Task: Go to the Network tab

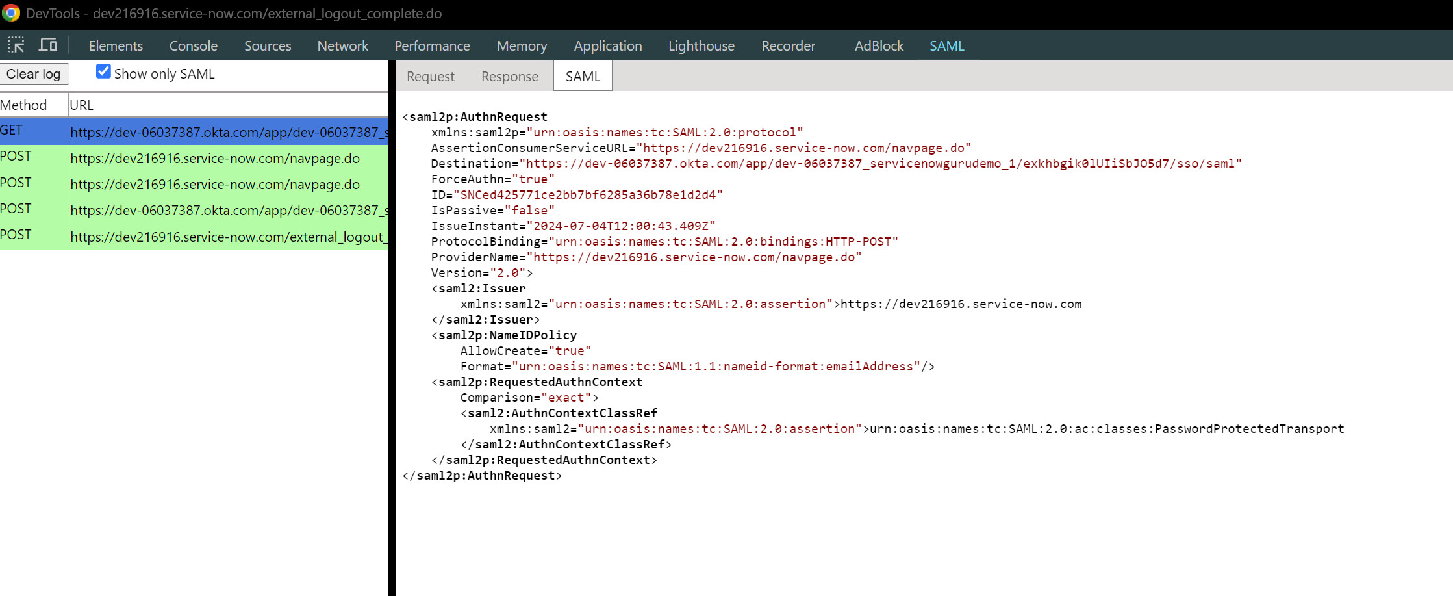Action: [342, 46]
